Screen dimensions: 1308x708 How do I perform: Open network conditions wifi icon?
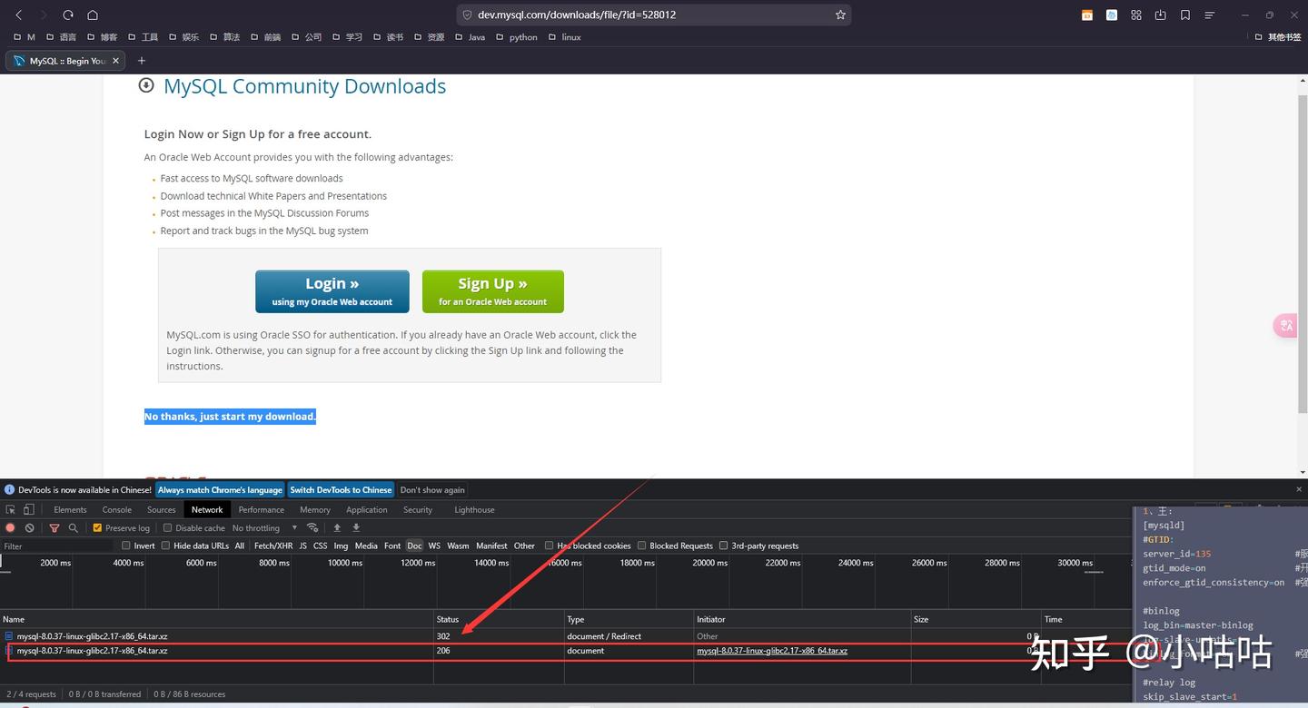click(312, 527)
